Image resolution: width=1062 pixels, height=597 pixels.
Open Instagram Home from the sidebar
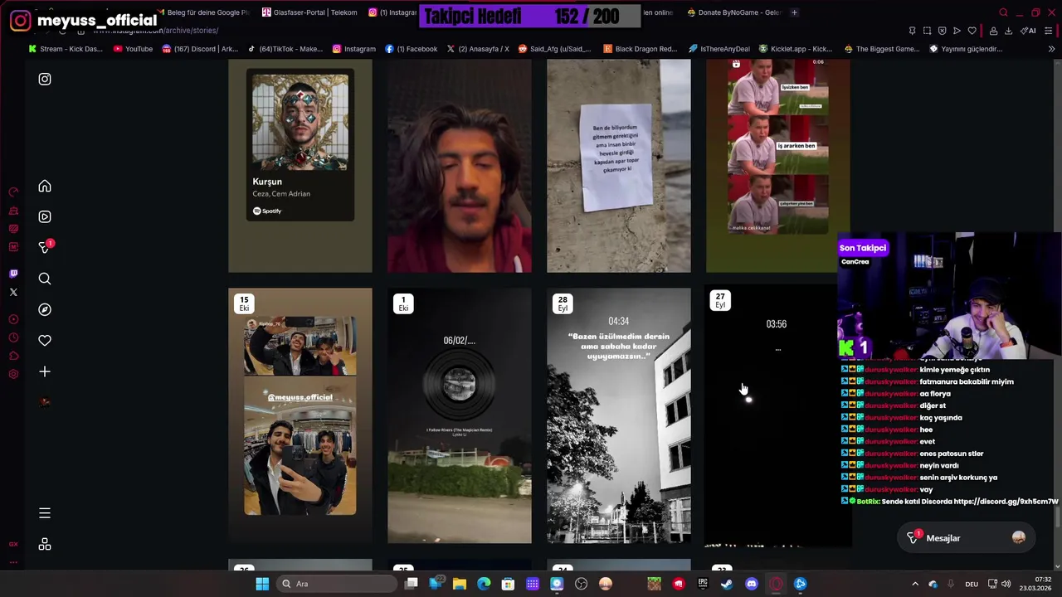45,187
